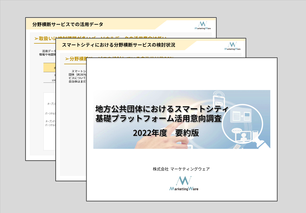
Task: Select the スマートシティにおける分野横断サービスの検討状況 heading
Action: pos(119,45)
